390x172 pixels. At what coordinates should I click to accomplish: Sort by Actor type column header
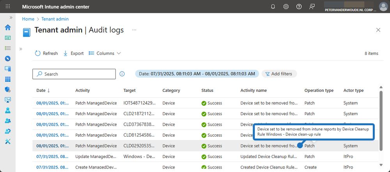pyautogui.click(x=353, y=90)
